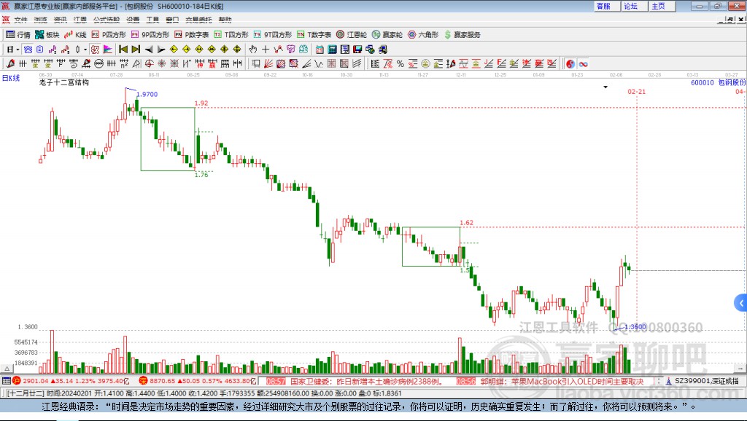747x421 pixels.
Task: Click the 1.62 red level label
Action: pyautogui.click(x=466, y=222)
